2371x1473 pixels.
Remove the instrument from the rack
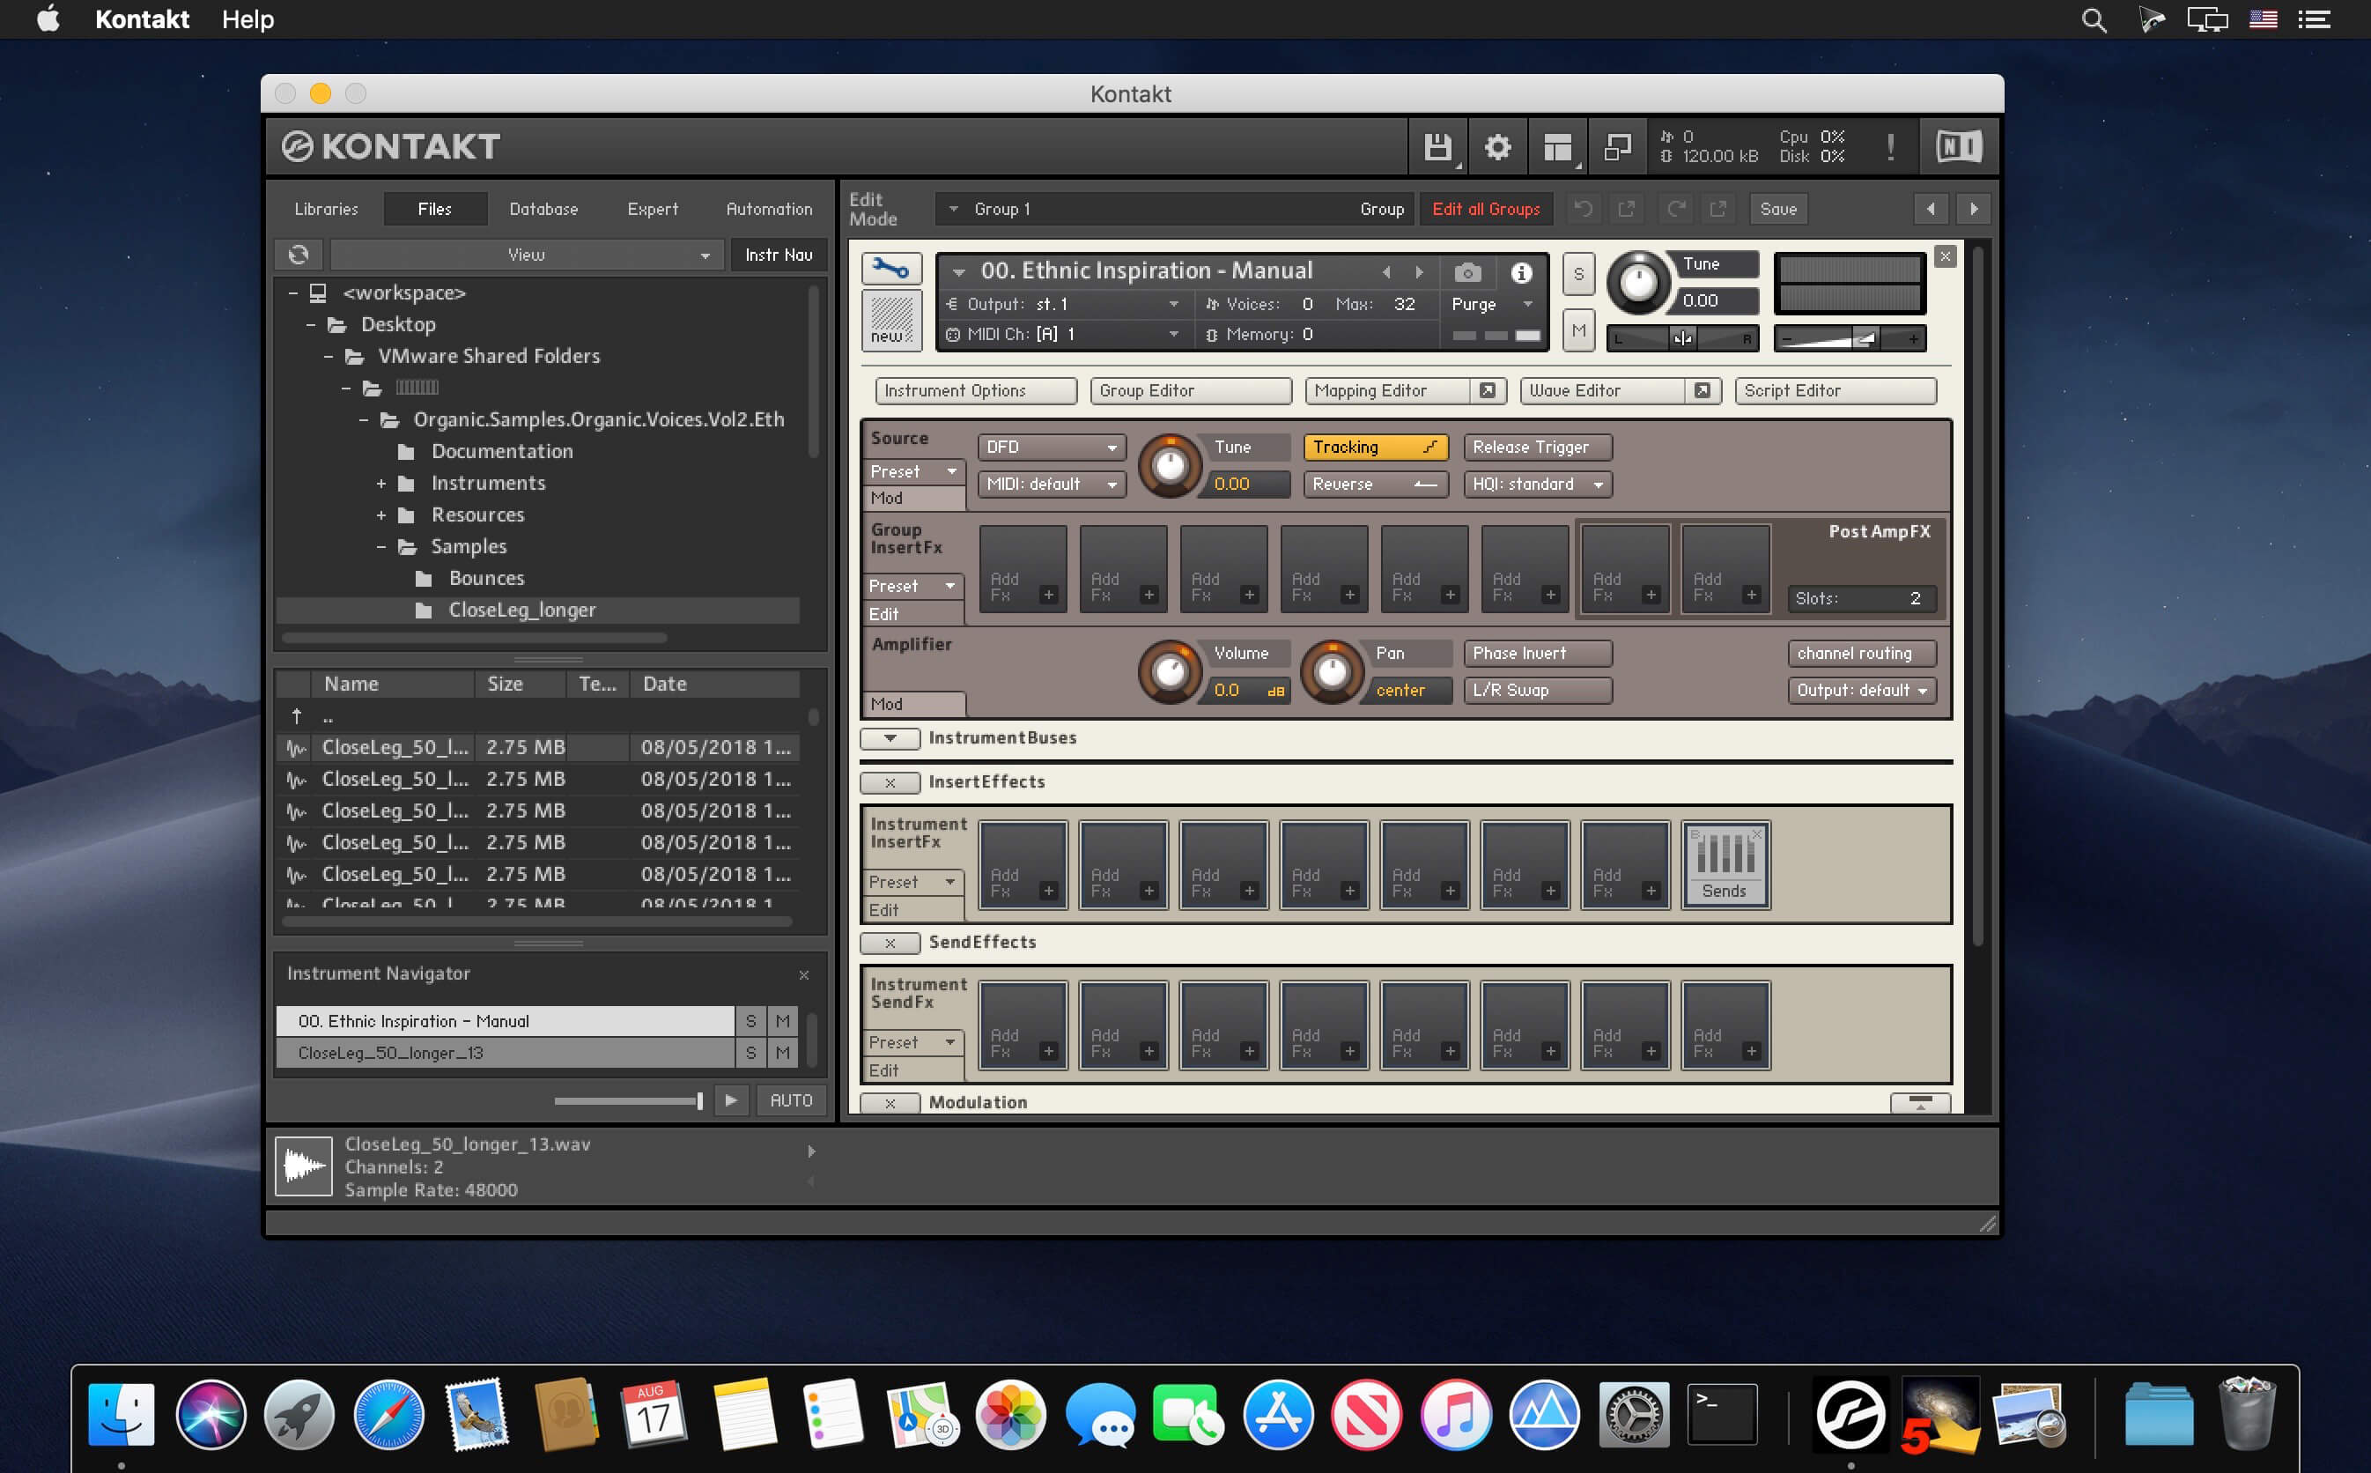[1945, 256]
